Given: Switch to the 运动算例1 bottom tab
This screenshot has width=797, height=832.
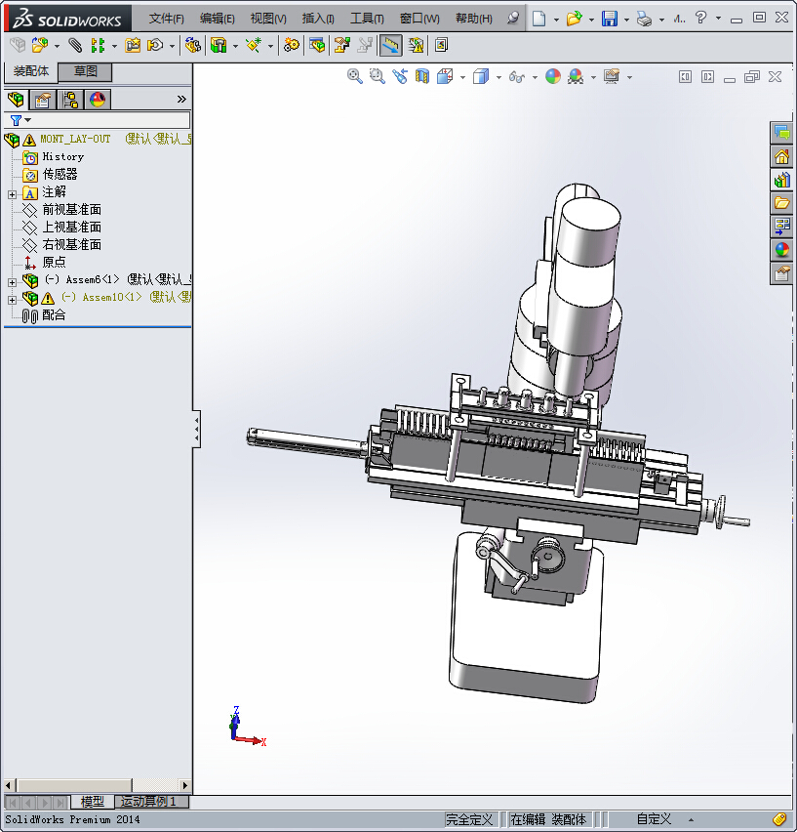Looking at the screenshot, I should (149, 802).
